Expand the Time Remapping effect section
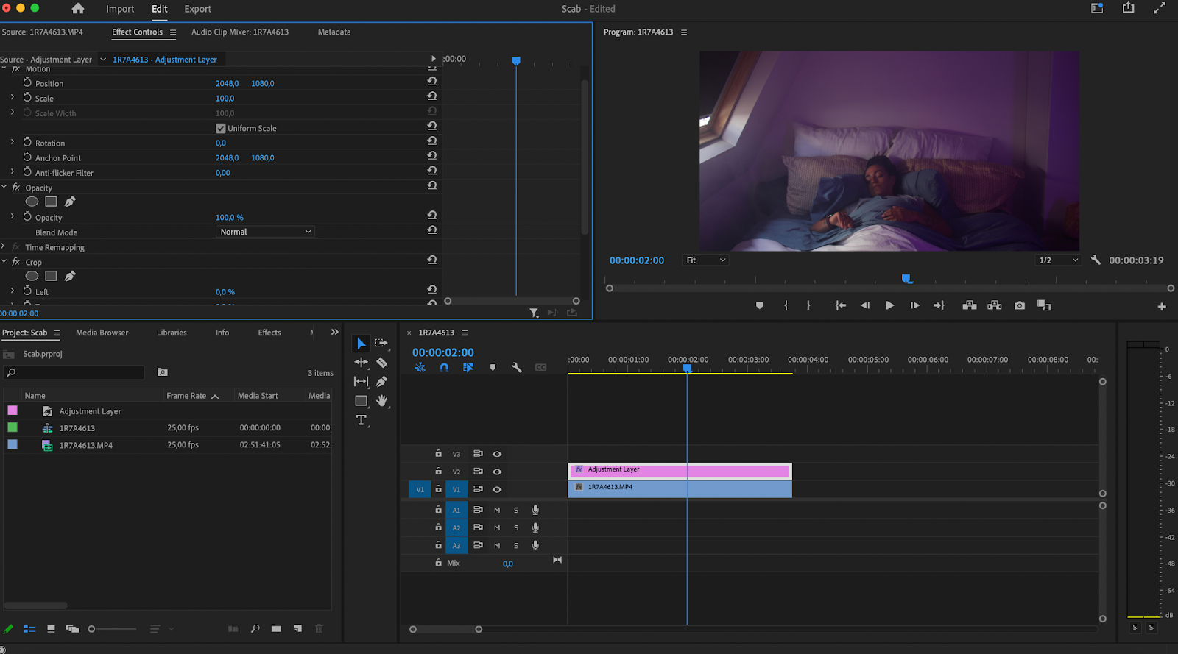1178x654 pixels. [4, 247]
